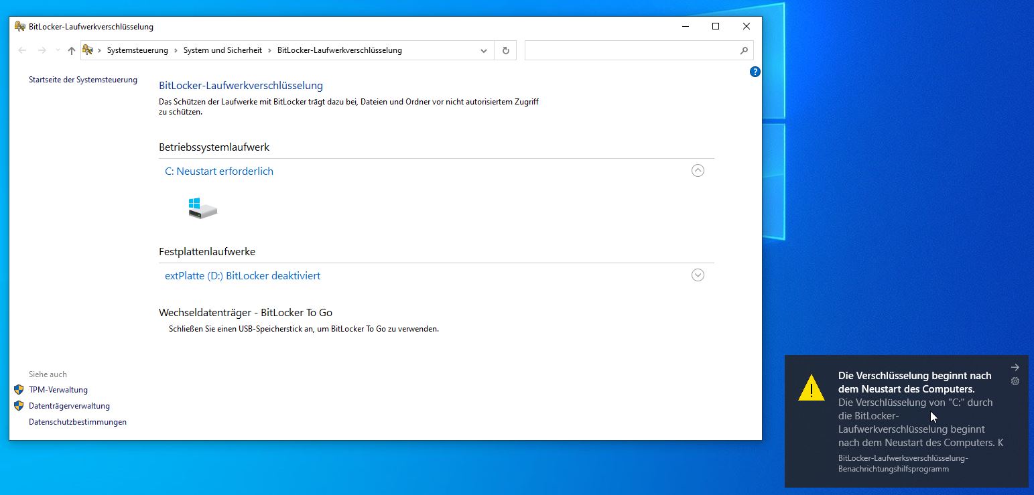This screenshot has width=1034, height=495.
Task: Open TPM-Verwaltung link
Action: pyautogui.click(x=58, y=390)
